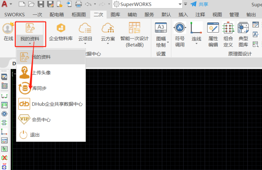This screenshot has width=262, height=170.
Task: Click the 我的资料 ribbon button
Action: coord(30,34)
